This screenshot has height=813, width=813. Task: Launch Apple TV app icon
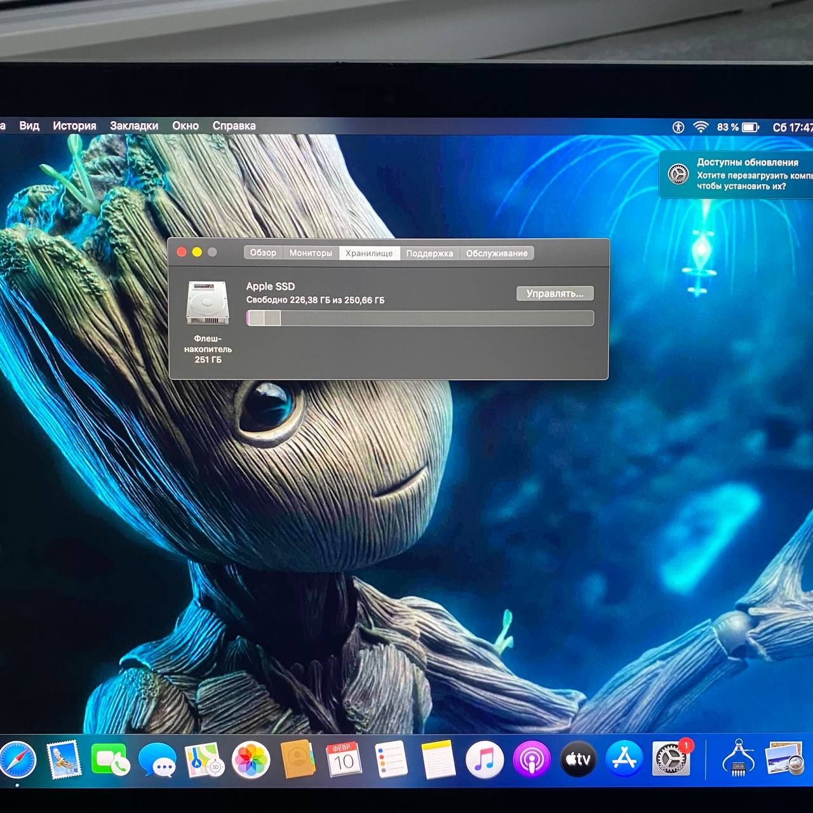[578, 760]
